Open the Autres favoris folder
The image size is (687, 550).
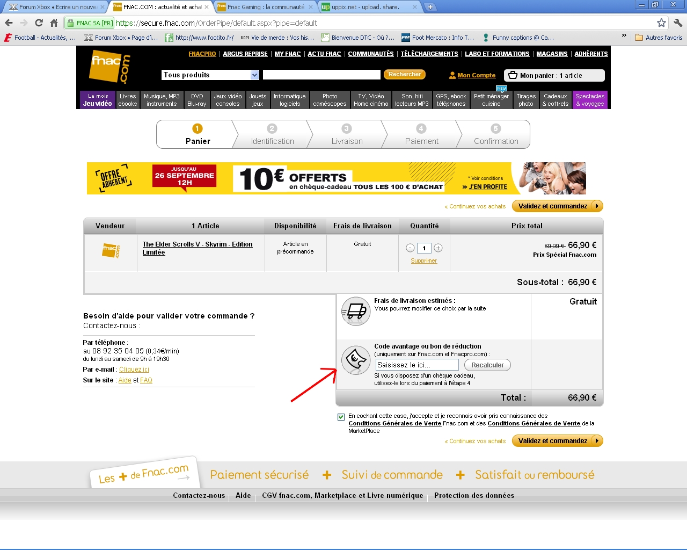tap(659, 38)
